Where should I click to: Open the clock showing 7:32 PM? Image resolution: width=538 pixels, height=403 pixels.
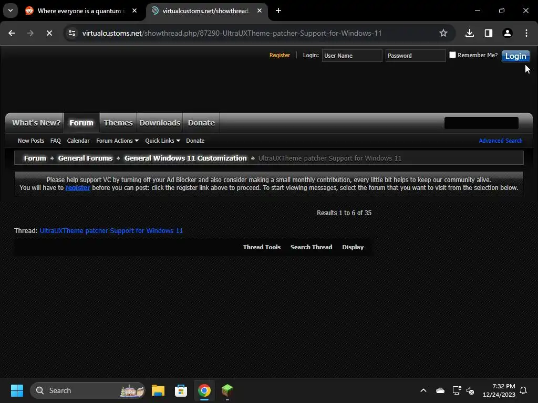pos(499,390)
